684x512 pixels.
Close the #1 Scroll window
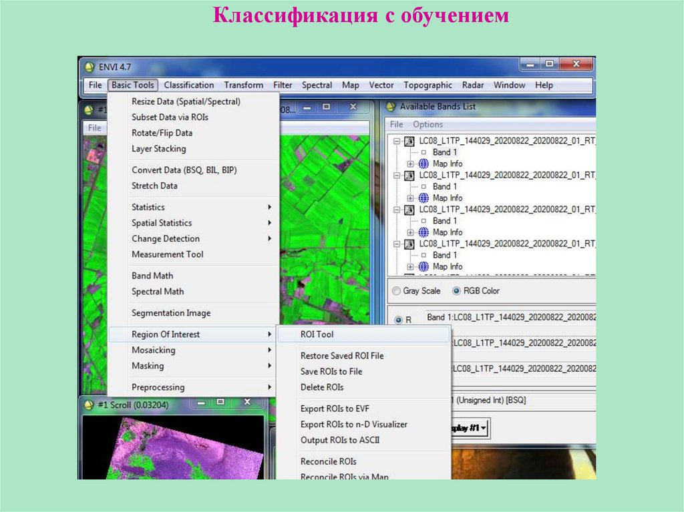[247, 402]
